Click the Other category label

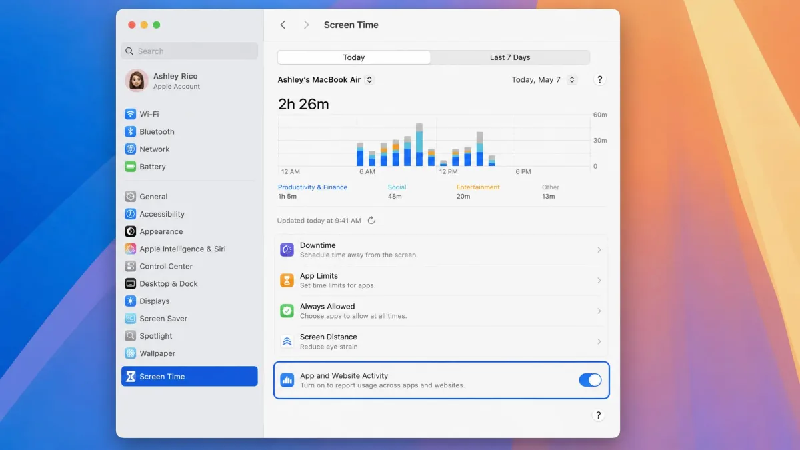[551, 187]
